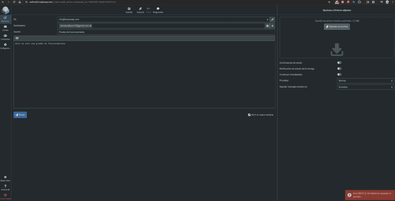Bookmark this page with the star icon

(x=329, y=2)
